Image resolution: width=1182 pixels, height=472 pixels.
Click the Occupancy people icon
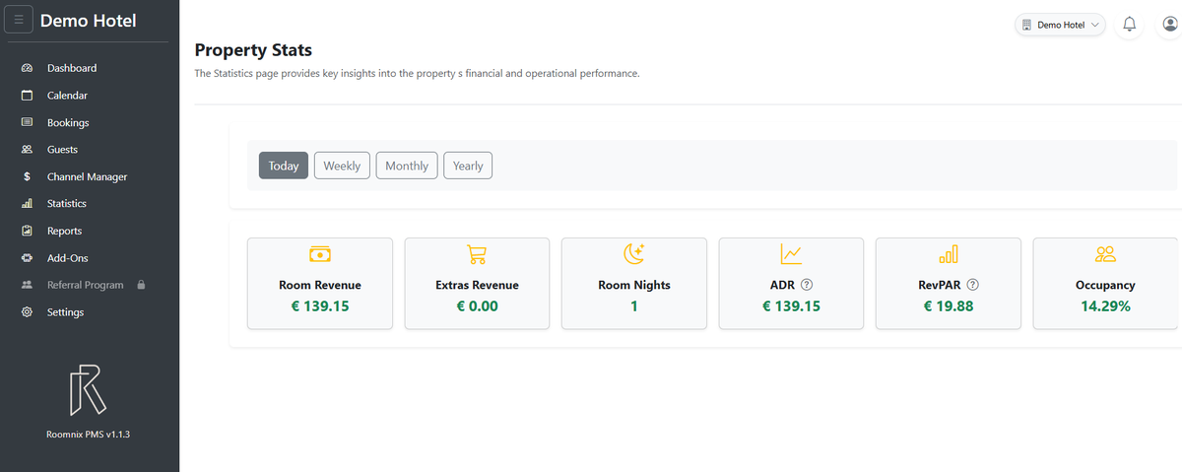click(x=1105, y=254)
